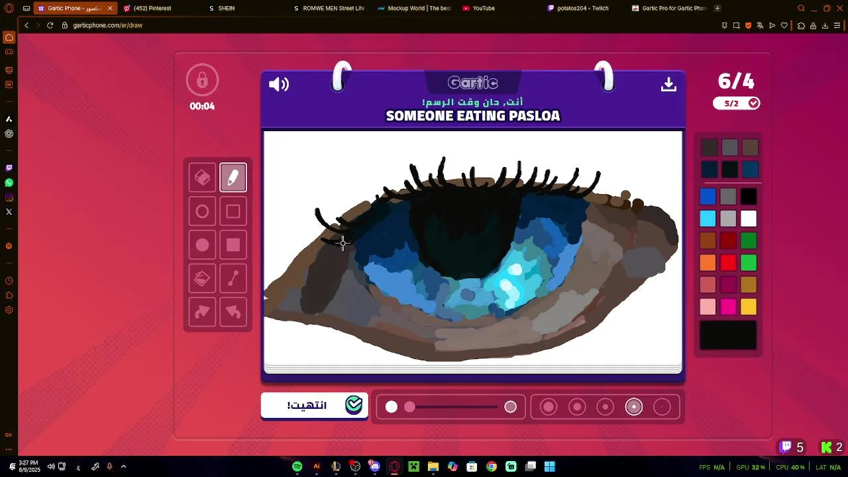
Task: Pick the filled square tool
Action: (x=233, y=245)
